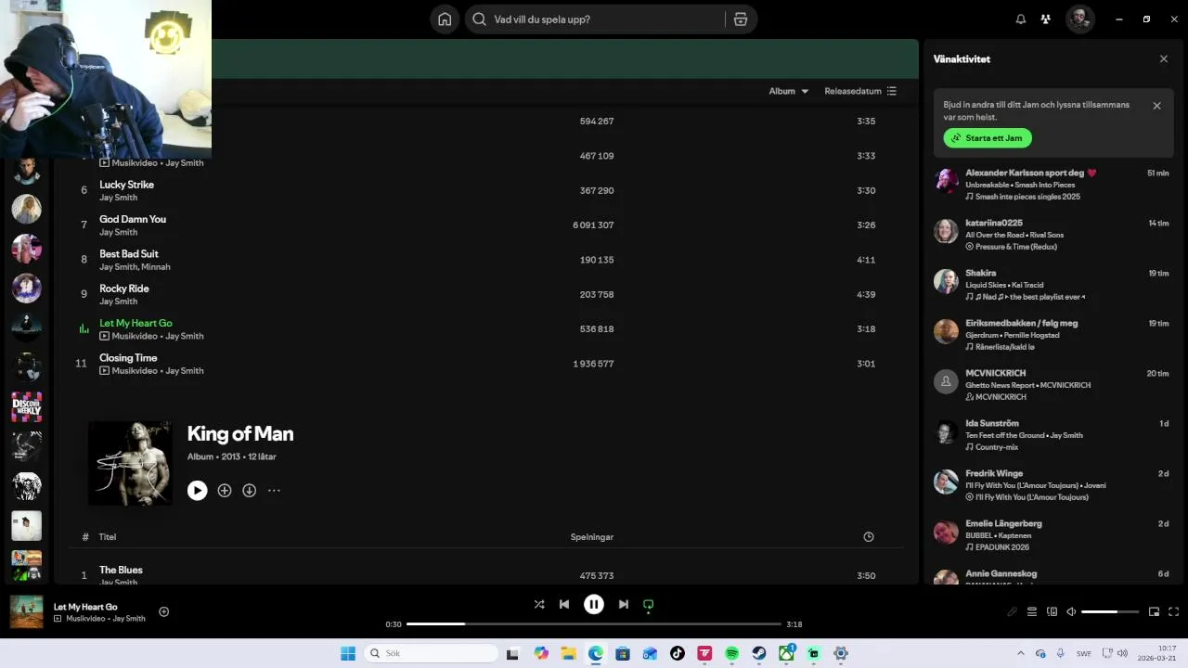Open the user profile avatar menu
This screenshot has height=668, width=1188.
point(1079,19)
